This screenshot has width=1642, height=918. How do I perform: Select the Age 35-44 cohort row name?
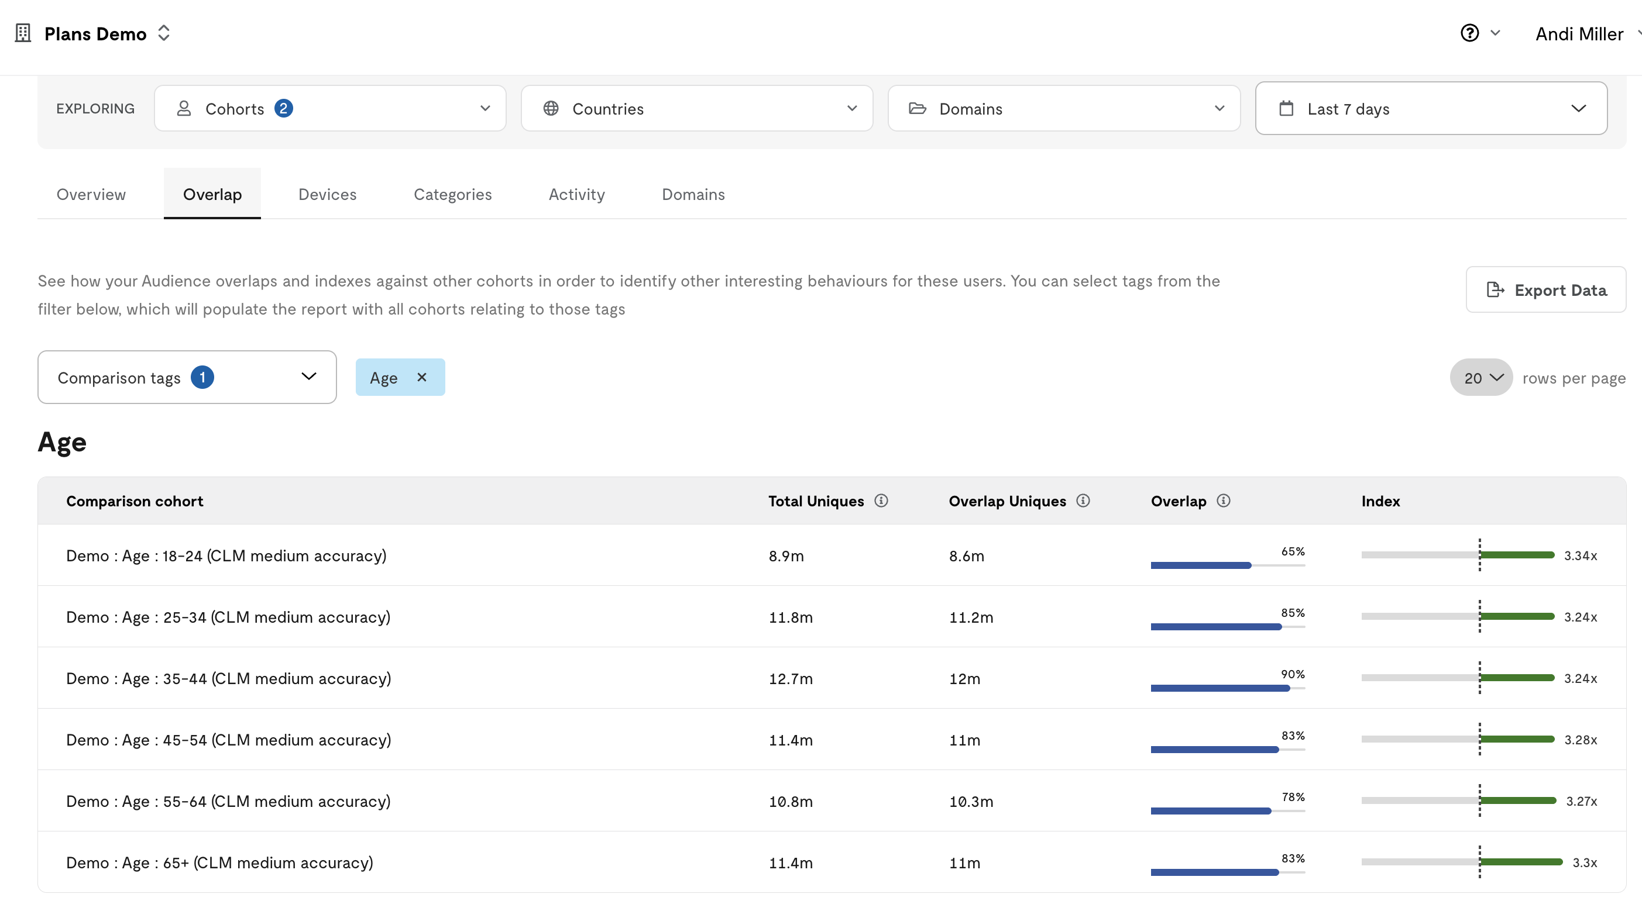click(x=229, y=678)
